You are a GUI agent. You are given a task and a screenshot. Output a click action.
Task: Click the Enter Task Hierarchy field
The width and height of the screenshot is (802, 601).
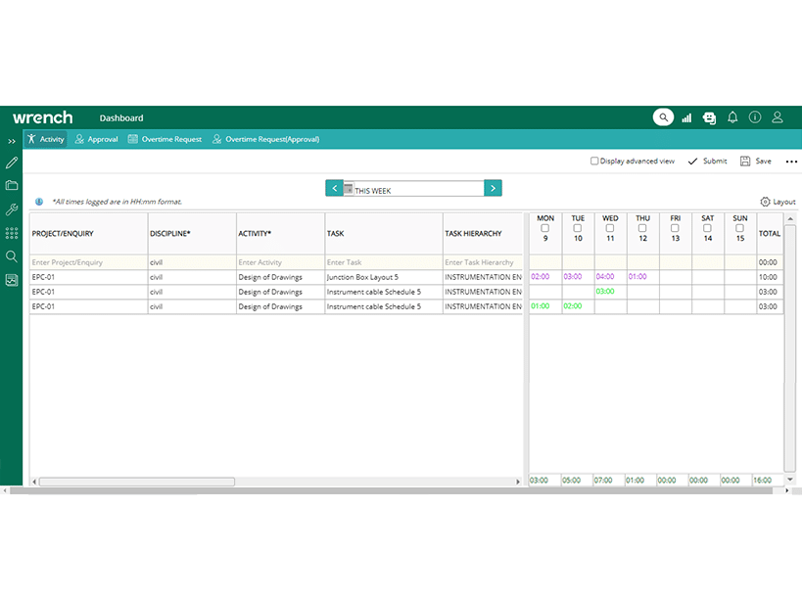click(483, 262)
